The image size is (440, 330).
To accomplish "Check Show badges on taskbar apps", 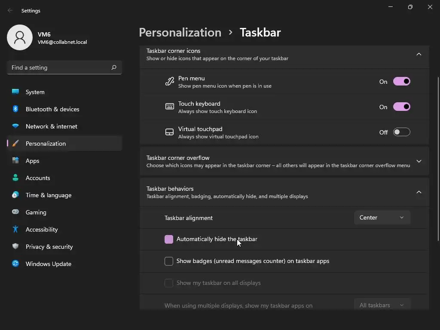I will [169, 261].
